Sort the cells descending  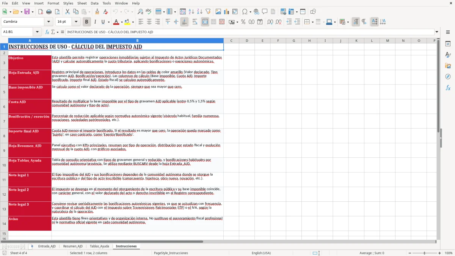[x=200, y=12]
